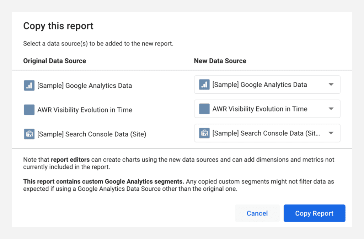Screen dimensions: 364x239
Task: Click the arrow on Google Analytics Data dropdown
Action: (331, 85)
